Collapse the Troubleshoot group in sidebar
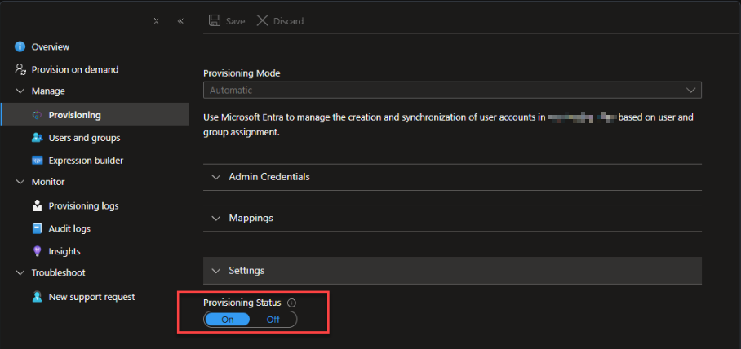 click(20, 273)
